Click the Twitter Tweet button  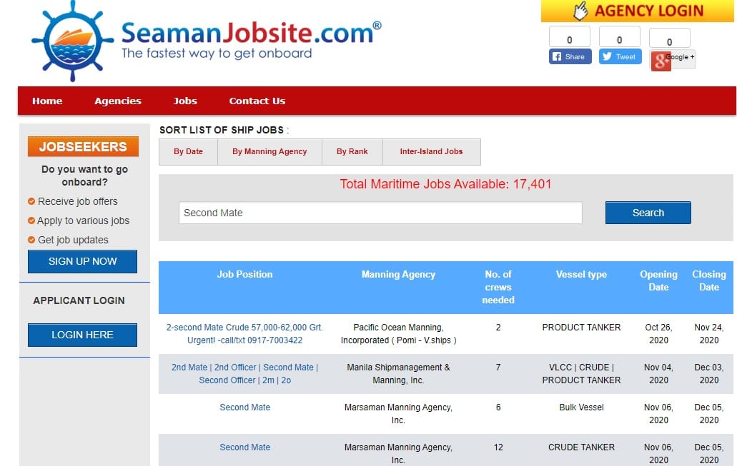(620, 57)
